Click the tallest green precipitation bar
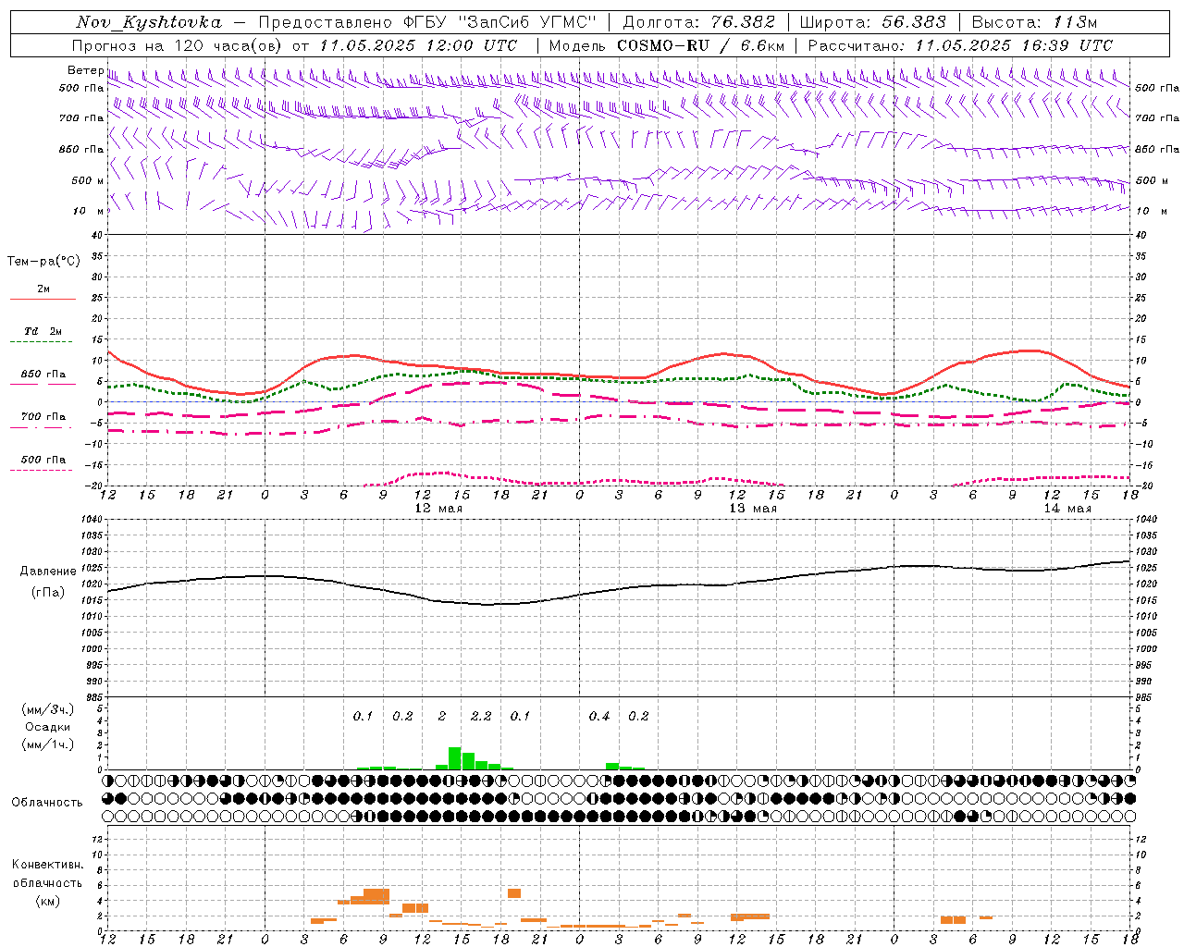The image size is (1184, 947). coord(455,758)
